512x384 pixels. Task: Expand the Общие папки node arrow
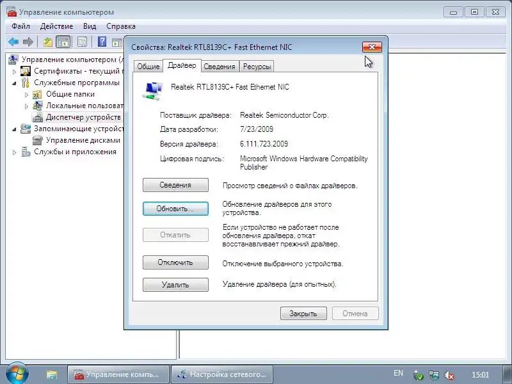point(27,95)
